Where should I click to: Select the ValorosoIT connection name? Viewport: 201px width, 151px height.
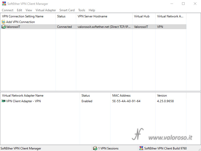click(x=13, y=27)
